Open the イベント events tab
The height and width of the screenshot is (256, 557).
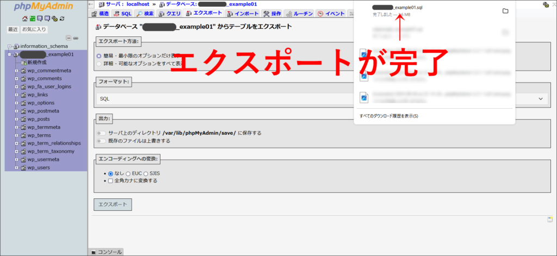pos(331,14)
